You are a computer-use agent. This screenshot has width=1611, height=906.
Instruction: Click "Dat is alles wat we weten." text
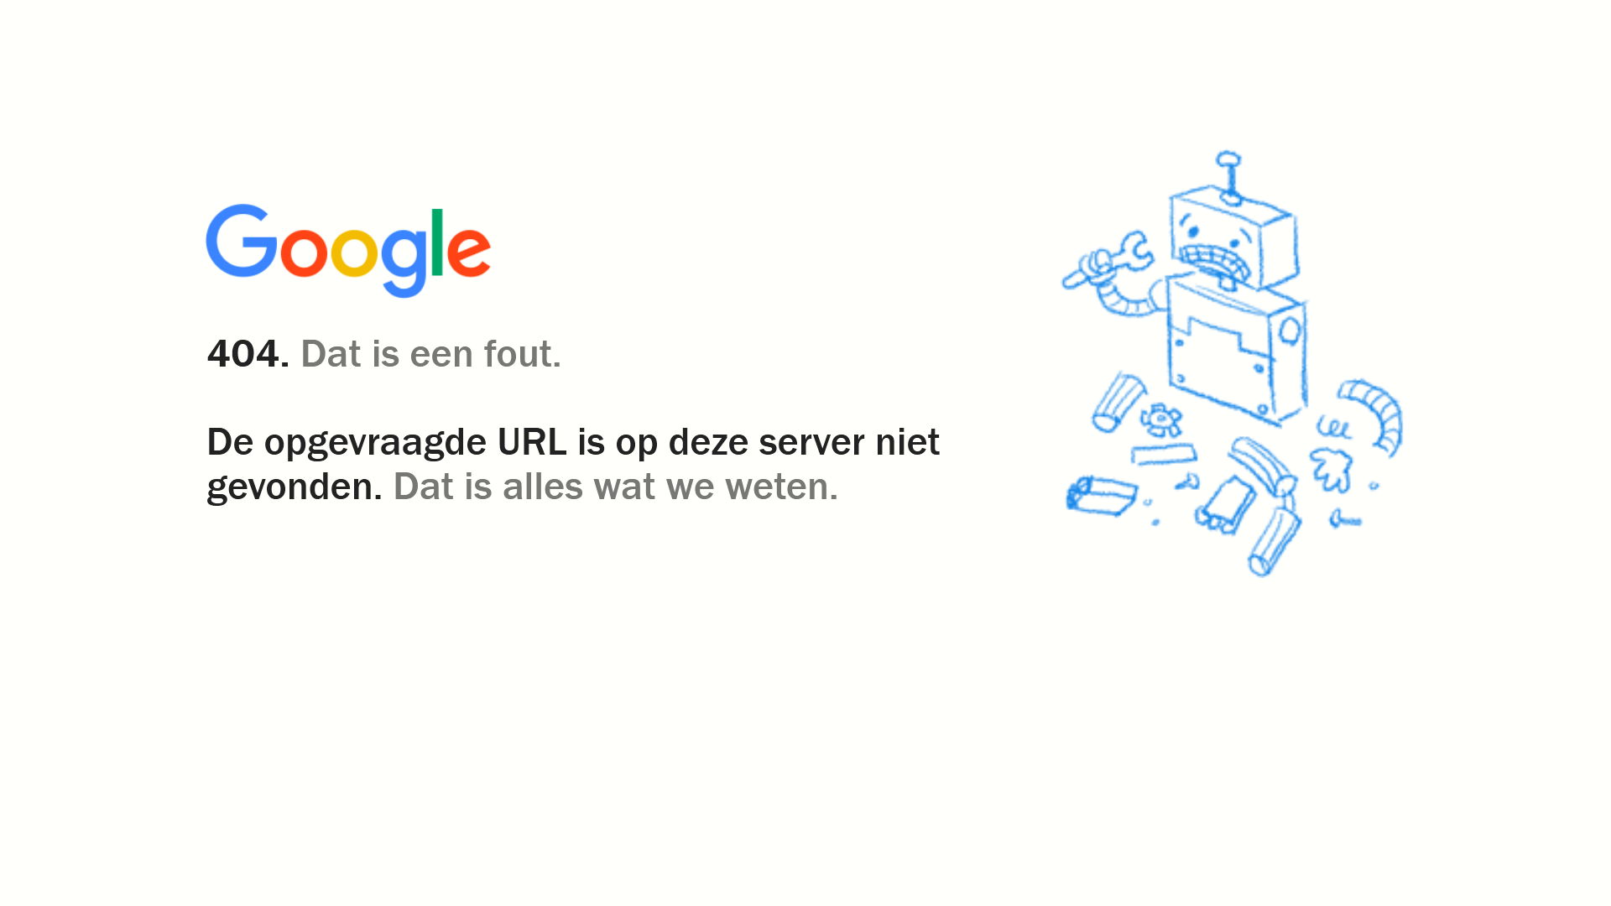point(615,487)
